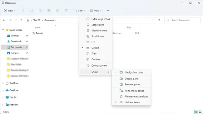203x114 pixels.
Task: Toggle Navigation pane visibility
Action: (x=131, y=73)
